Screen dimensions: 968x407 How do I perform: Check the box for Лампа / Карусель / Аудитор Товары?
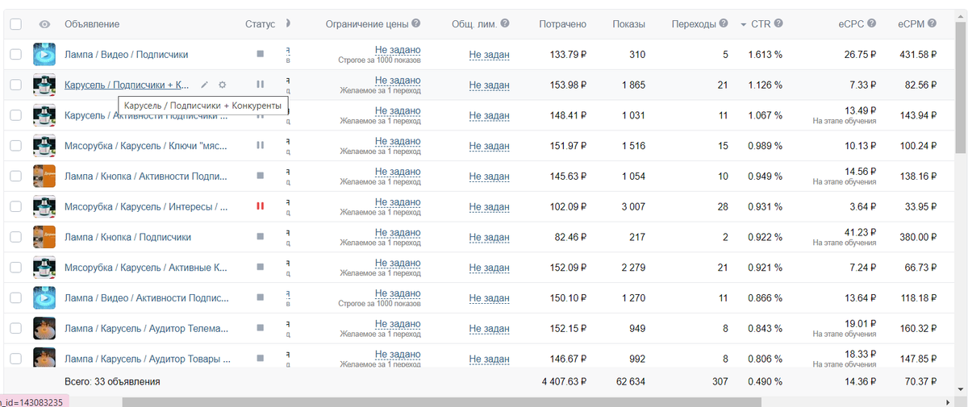(15, 359)
